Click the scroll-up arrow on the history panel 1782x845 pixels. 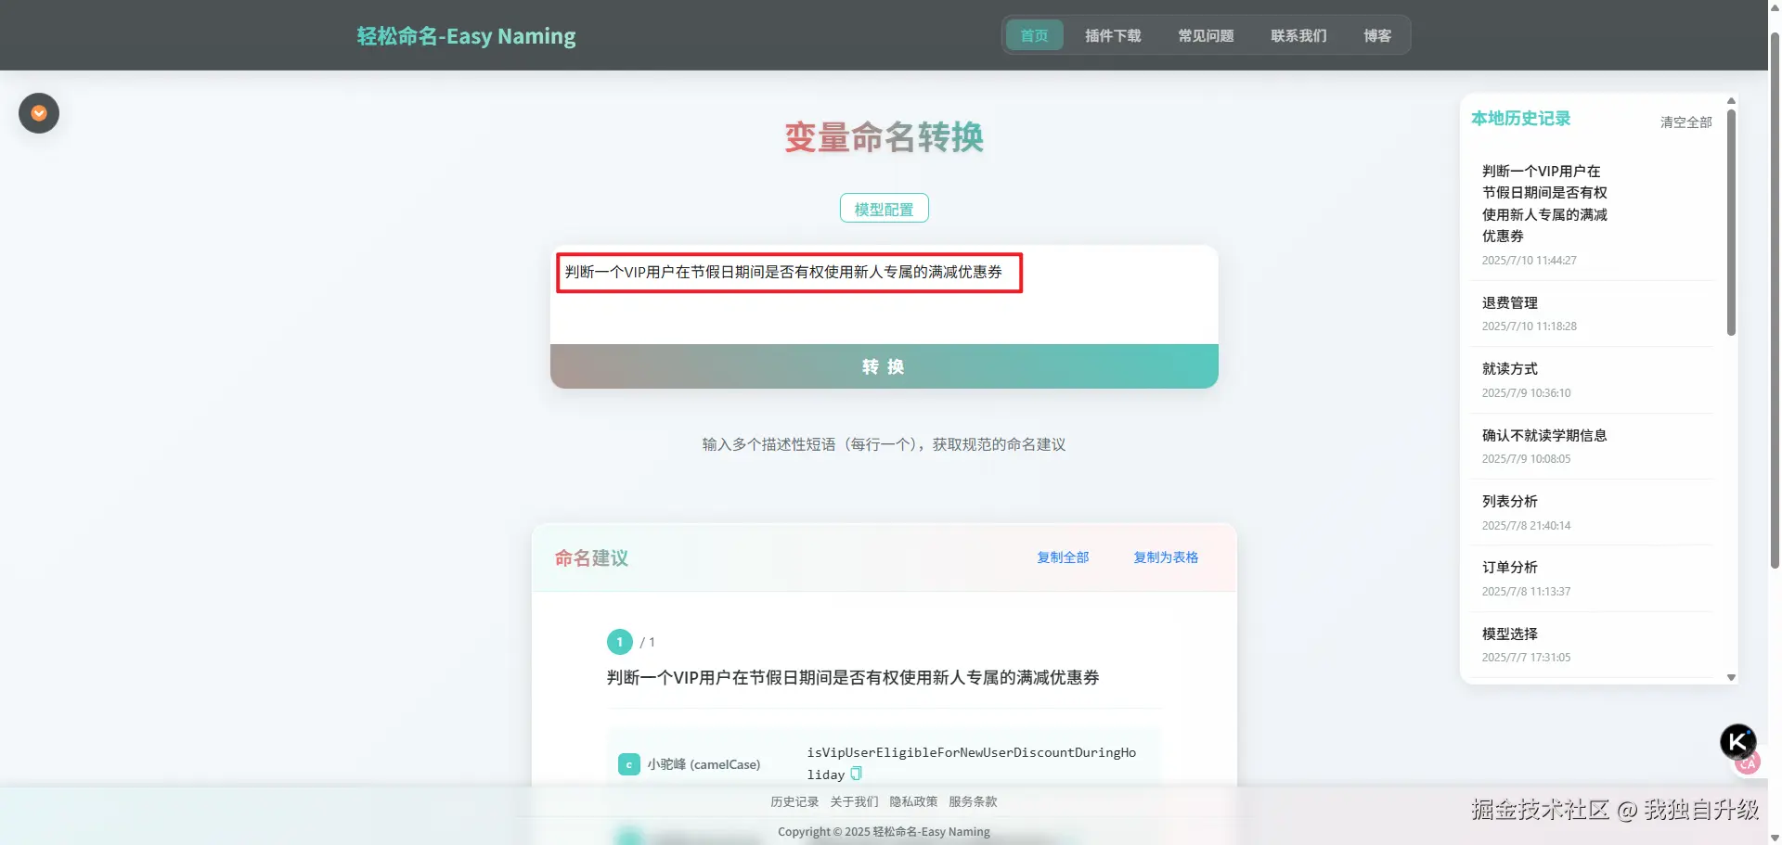[1730, 100]
